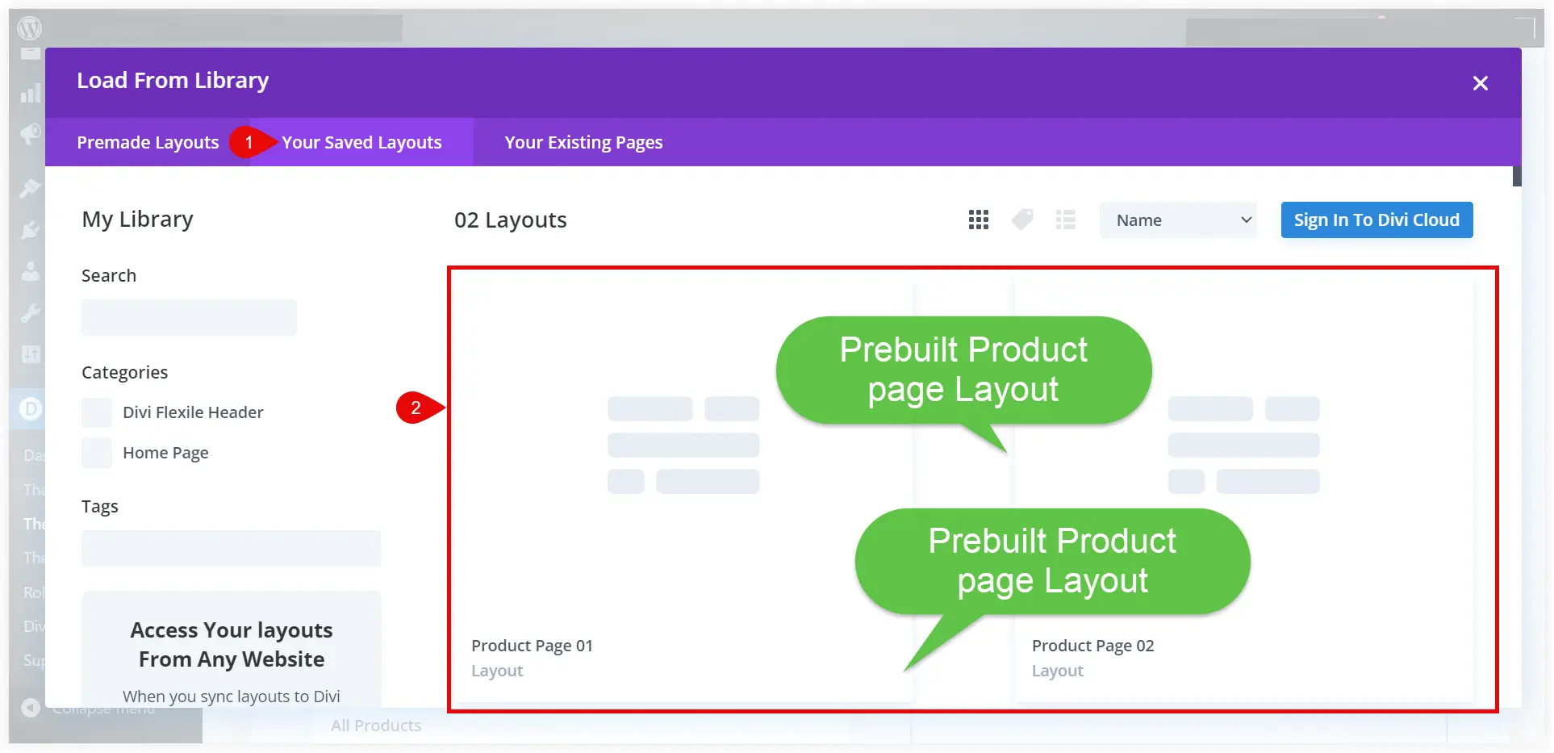
Task: Open Your Existing Pages tab
Action: pyautogui.click(x=583, y=142)
